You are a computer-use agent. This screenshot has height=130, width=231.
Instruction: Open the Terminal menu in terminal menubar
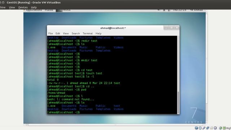(88, 34)
